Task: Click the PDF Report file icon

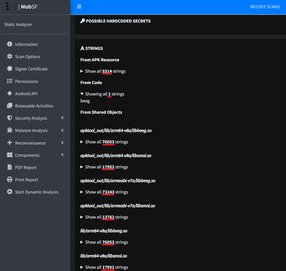Action: click(10, 167)
